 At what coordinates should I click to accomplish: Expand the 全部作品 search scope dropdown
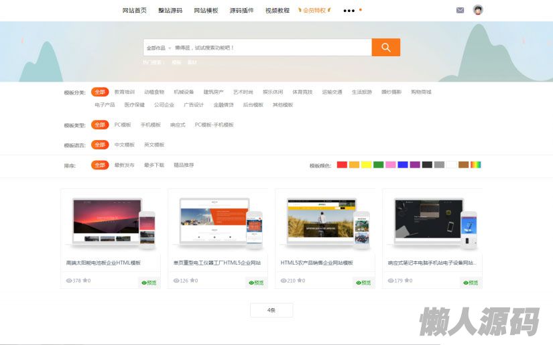(159, 48)
